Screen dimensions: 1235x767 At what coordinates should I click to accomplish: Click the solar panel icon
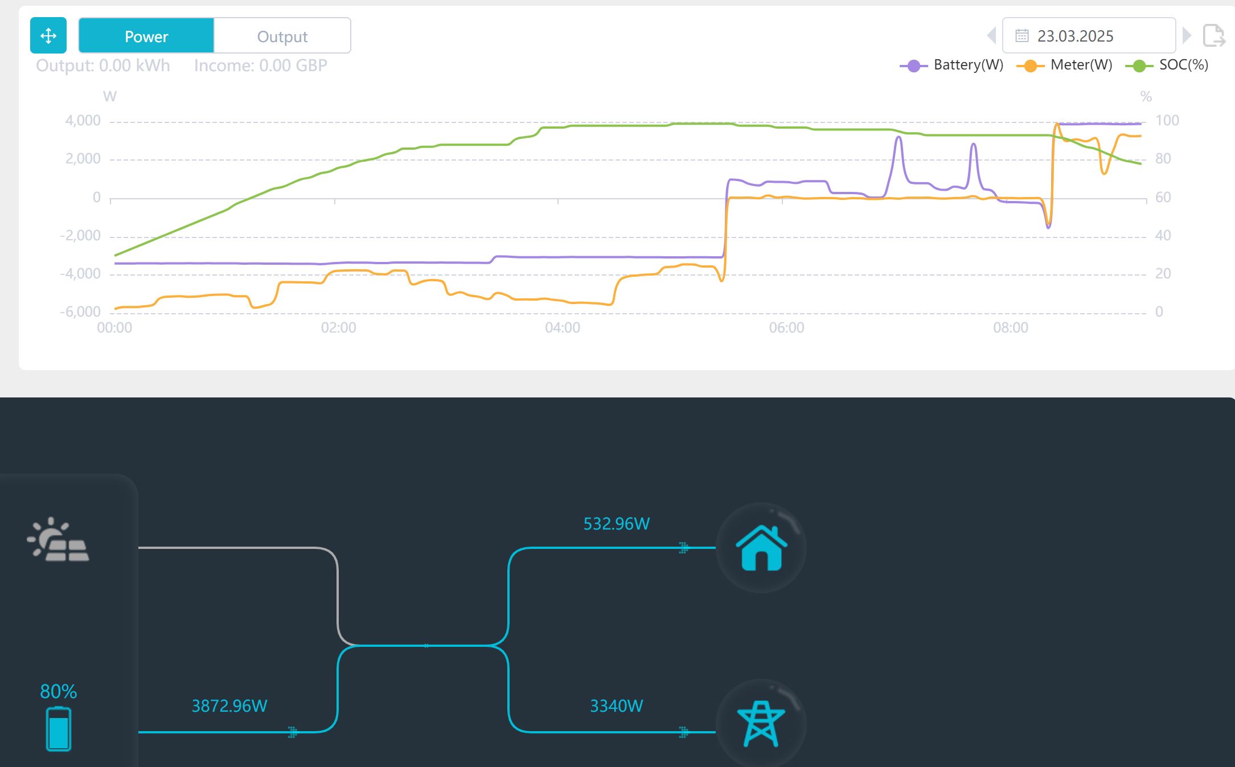point(58,539)
